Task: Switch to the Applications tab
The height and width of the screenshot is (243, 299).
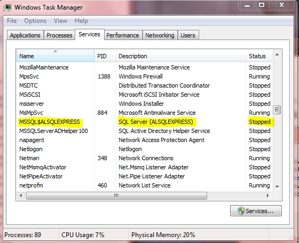Action: point(25,35)
